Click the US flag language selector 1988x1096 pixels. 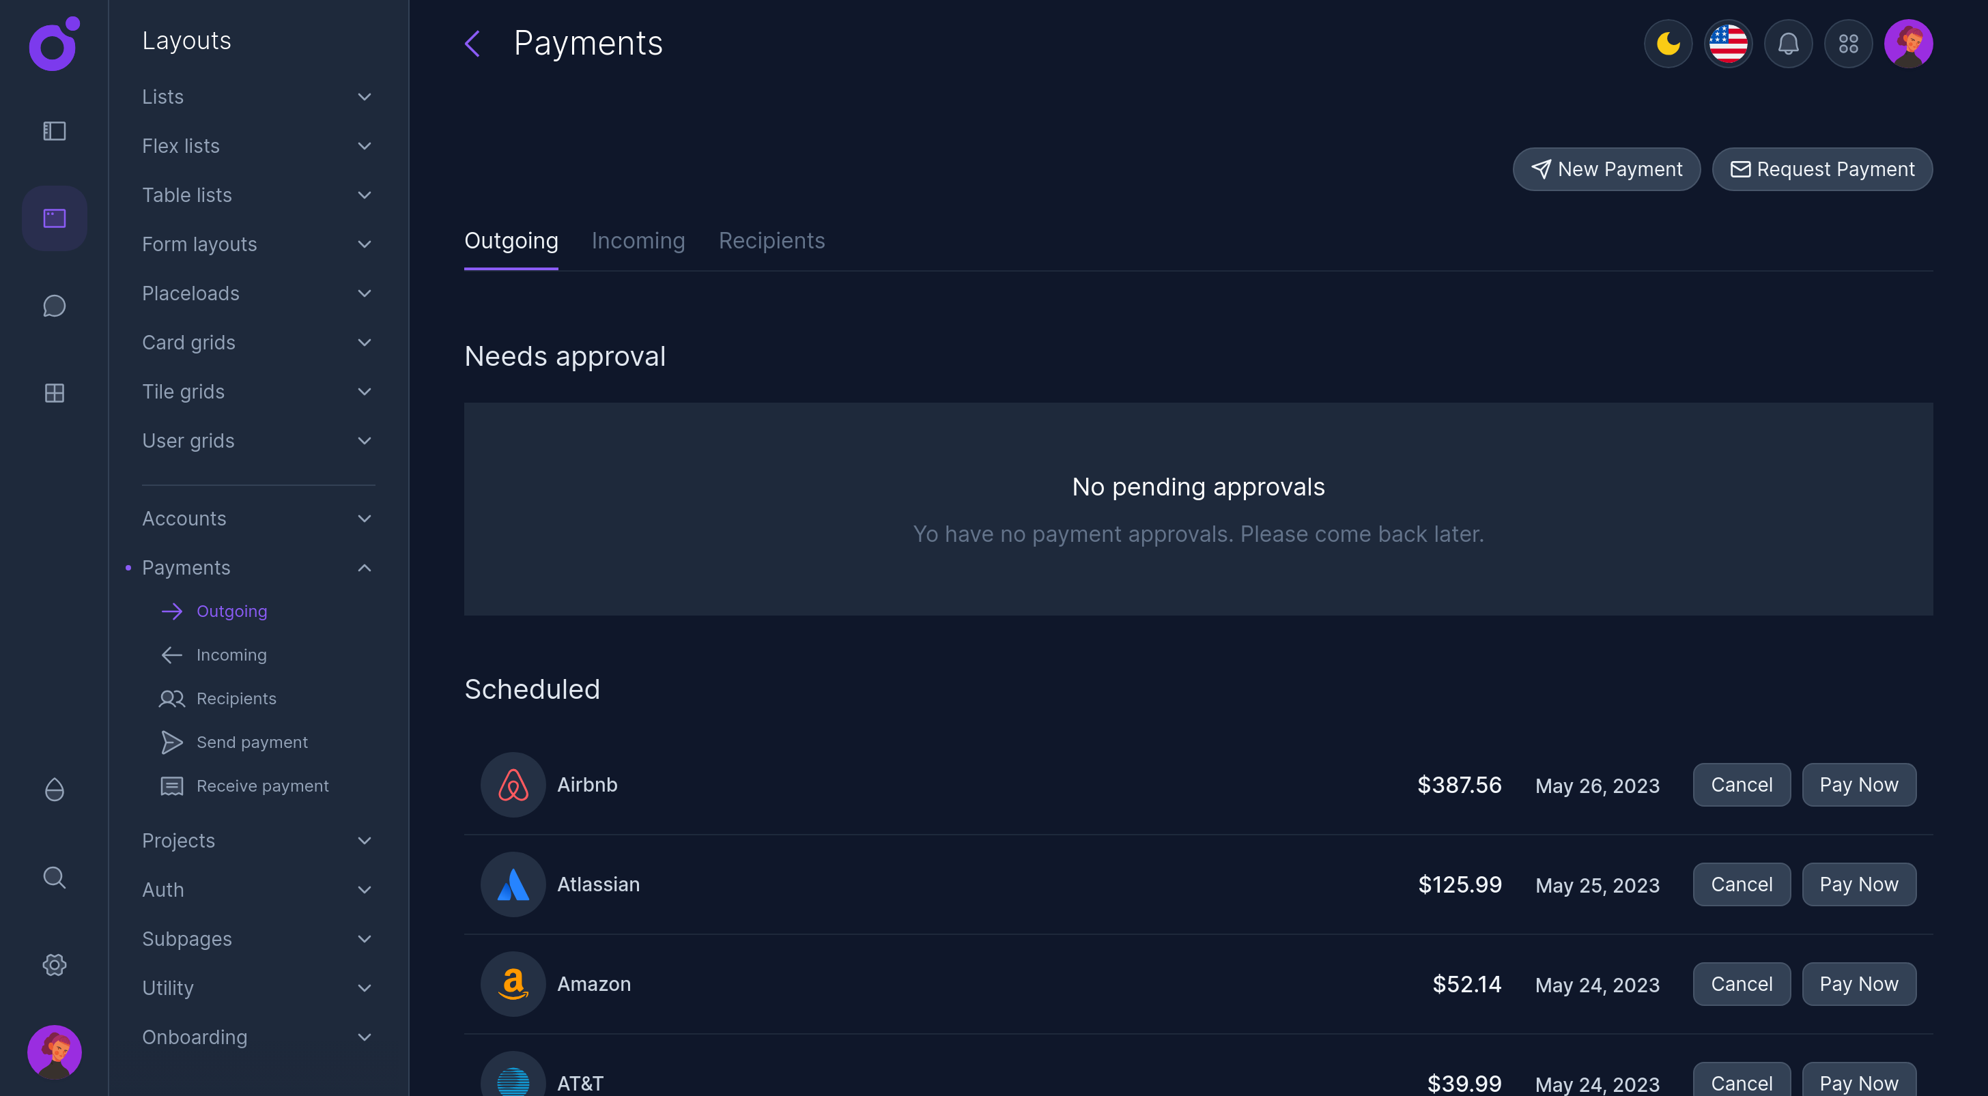tap(1728, 44)
